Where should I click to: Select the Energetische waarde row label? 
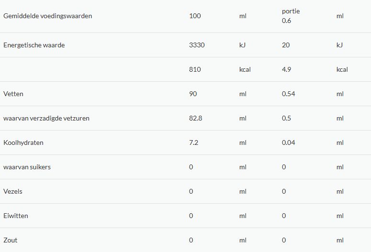[34, 45]
